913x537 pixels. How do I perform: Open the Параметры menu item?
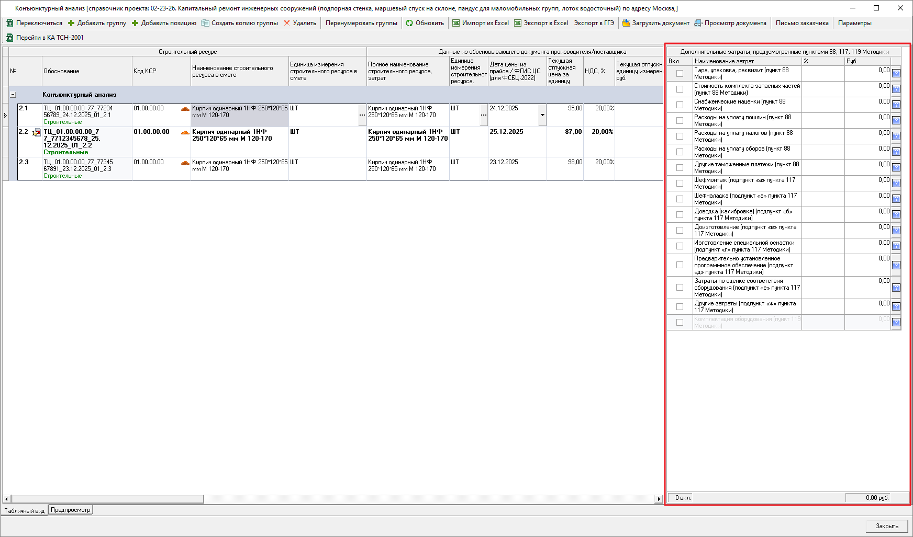pos(854,23)
